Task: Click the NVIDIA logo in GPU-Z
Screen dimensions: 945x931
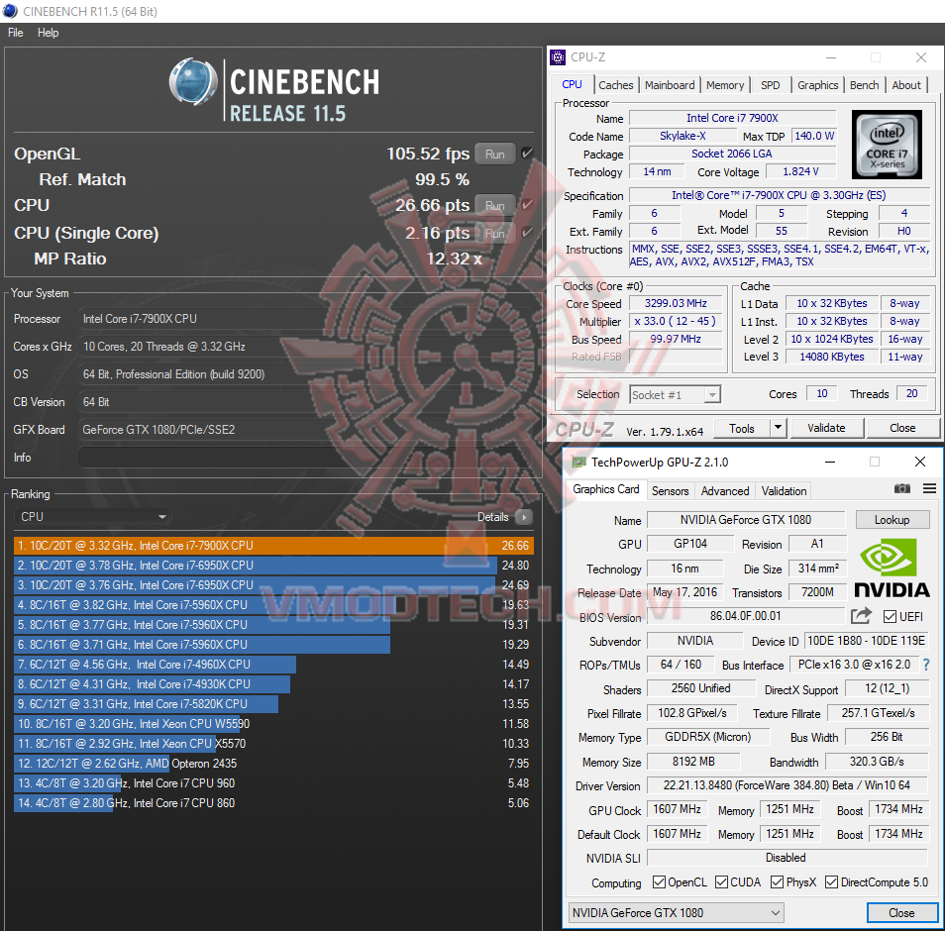Action: pyautogui.click(x=892, y=568)
